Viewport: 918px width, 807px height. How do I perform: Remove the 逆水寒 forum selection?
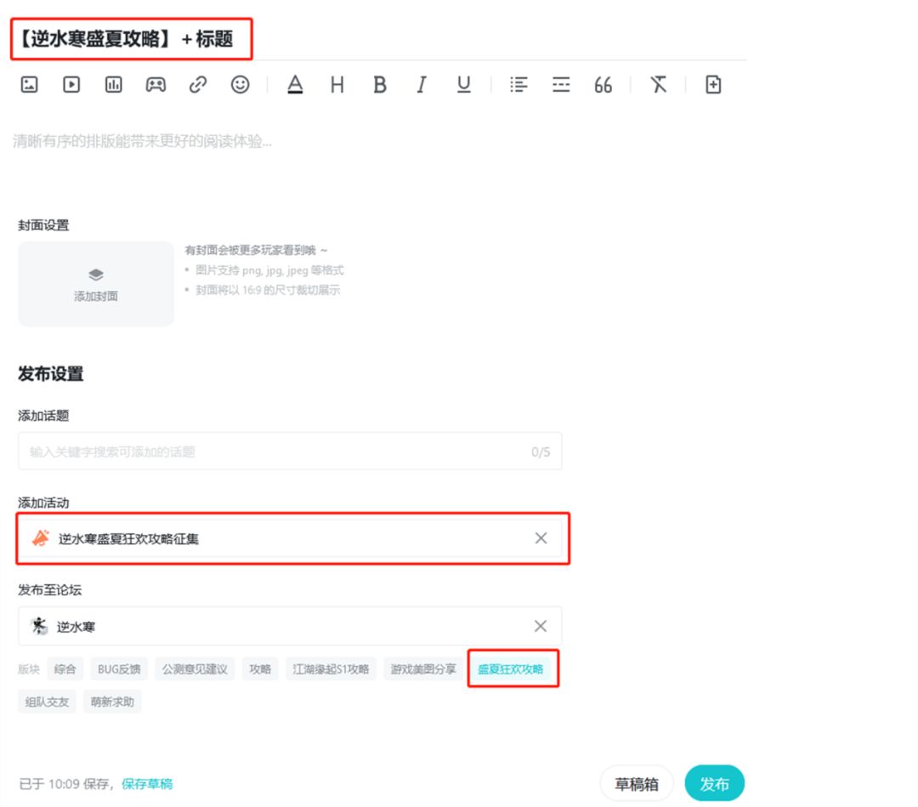[541, 626]
